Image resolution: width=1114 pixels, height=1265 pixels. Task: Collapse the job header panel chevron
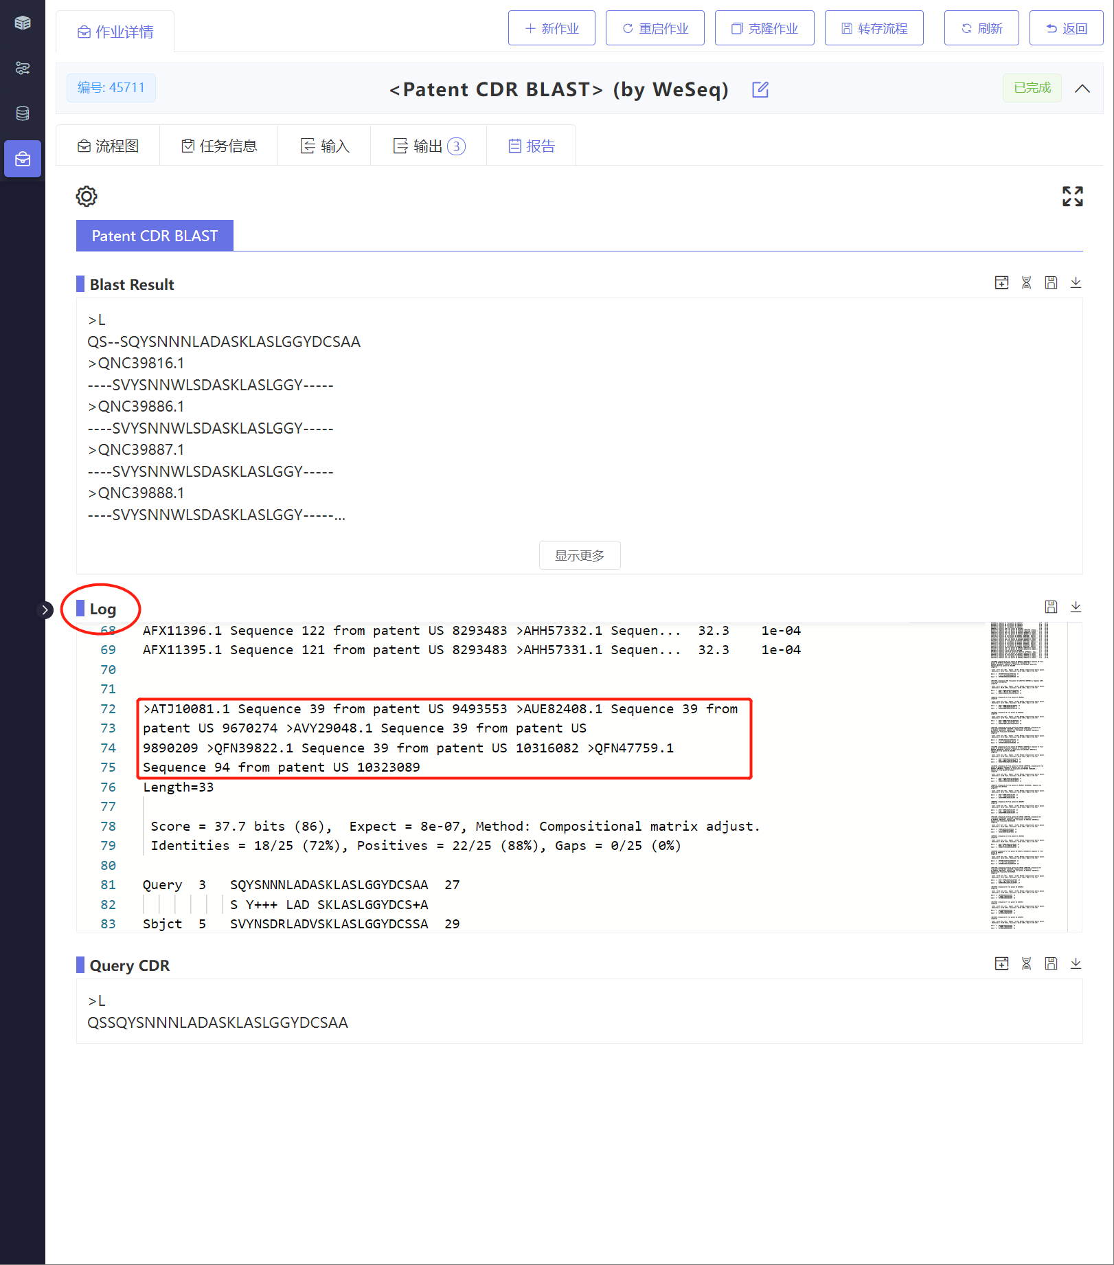tap(1082, 89)
